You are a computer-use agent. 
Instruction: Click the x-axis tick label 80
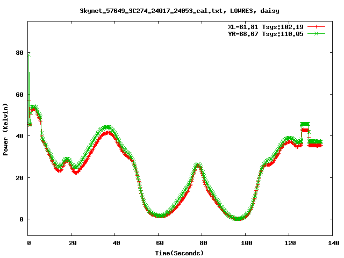click(203, 243)
